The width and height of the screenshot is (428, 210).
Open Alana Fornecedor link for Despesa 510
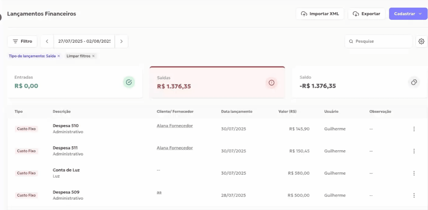[175, 126]
